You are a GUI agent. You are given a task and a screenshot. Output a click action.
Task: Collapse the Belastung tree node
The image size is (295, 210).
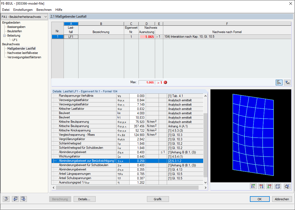pos(5,35)
